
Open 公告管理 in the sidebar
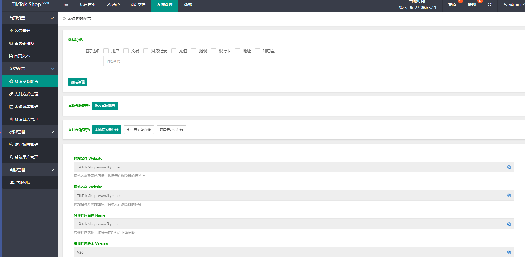[22, 31]
